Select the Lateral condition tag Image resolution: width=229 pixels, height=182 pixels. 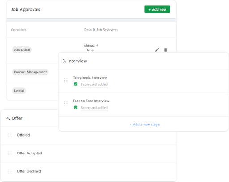tap(19, 91)
